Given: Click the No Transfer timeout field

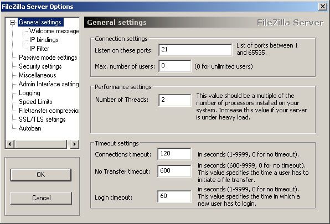Looking at the screenshot, I should 174,171.
